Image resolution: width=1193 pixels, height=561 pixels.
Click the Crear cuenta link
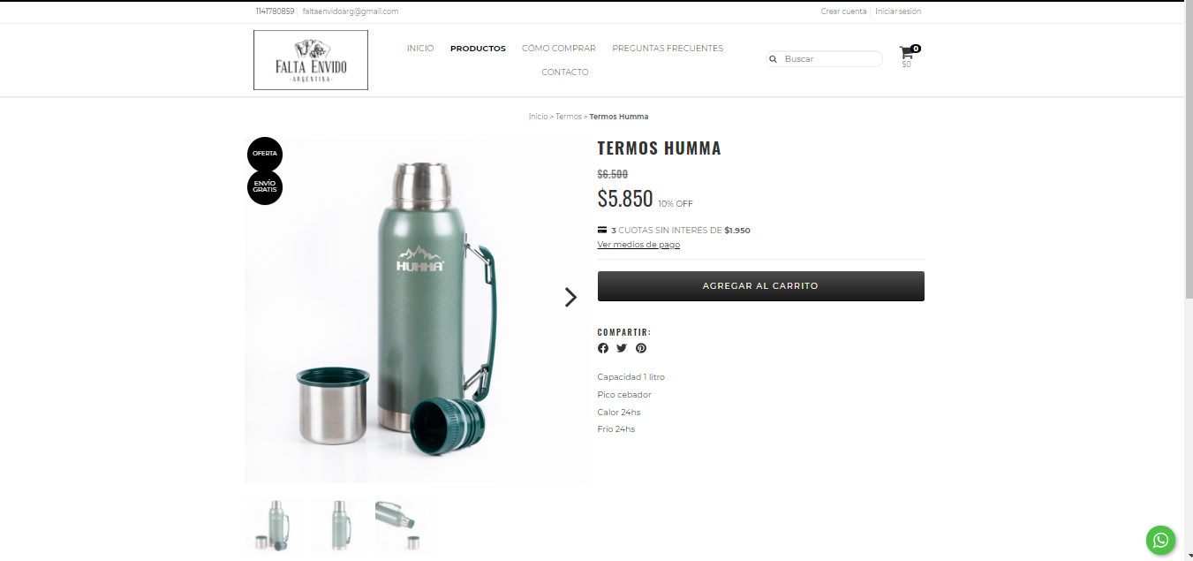(x=843, y=11)
